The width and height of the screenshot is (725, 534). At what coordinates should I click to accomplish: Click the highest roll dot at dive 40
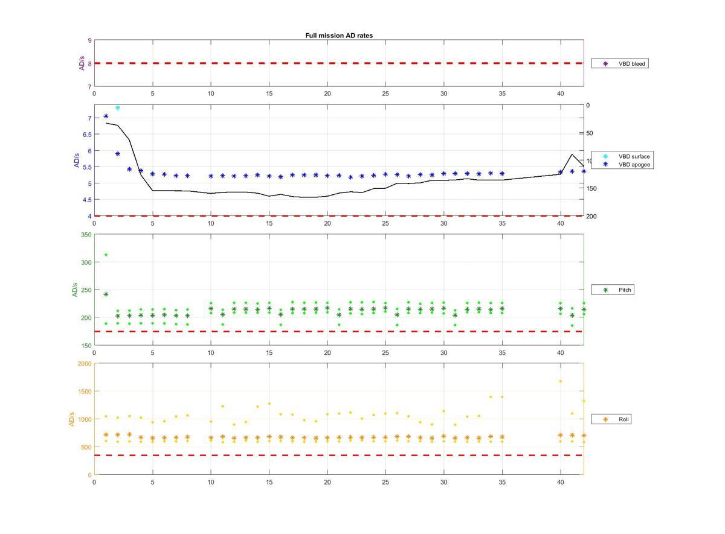tap(561, 381)
